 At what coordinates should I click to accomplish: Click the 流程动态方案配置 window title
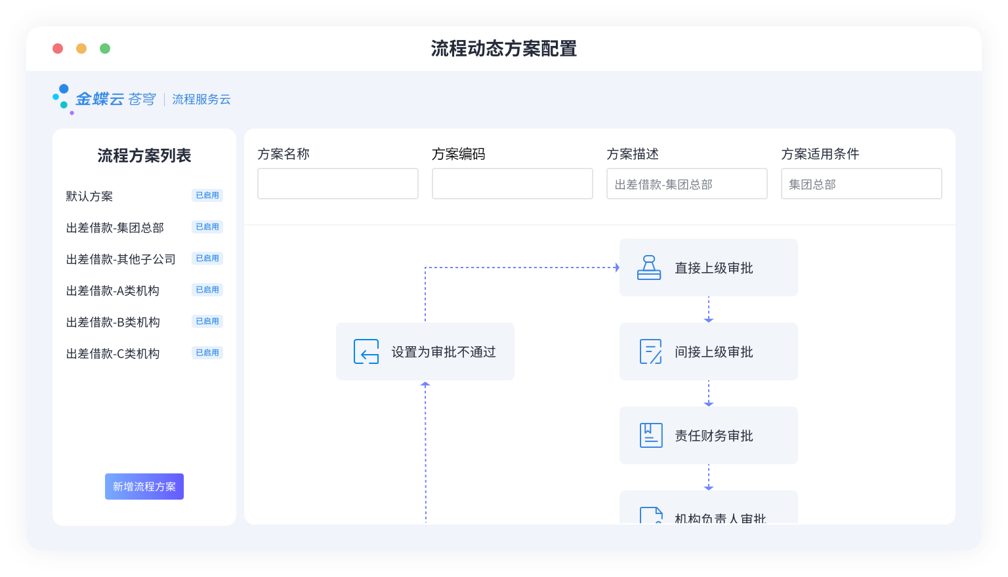(x=504, y=49)
